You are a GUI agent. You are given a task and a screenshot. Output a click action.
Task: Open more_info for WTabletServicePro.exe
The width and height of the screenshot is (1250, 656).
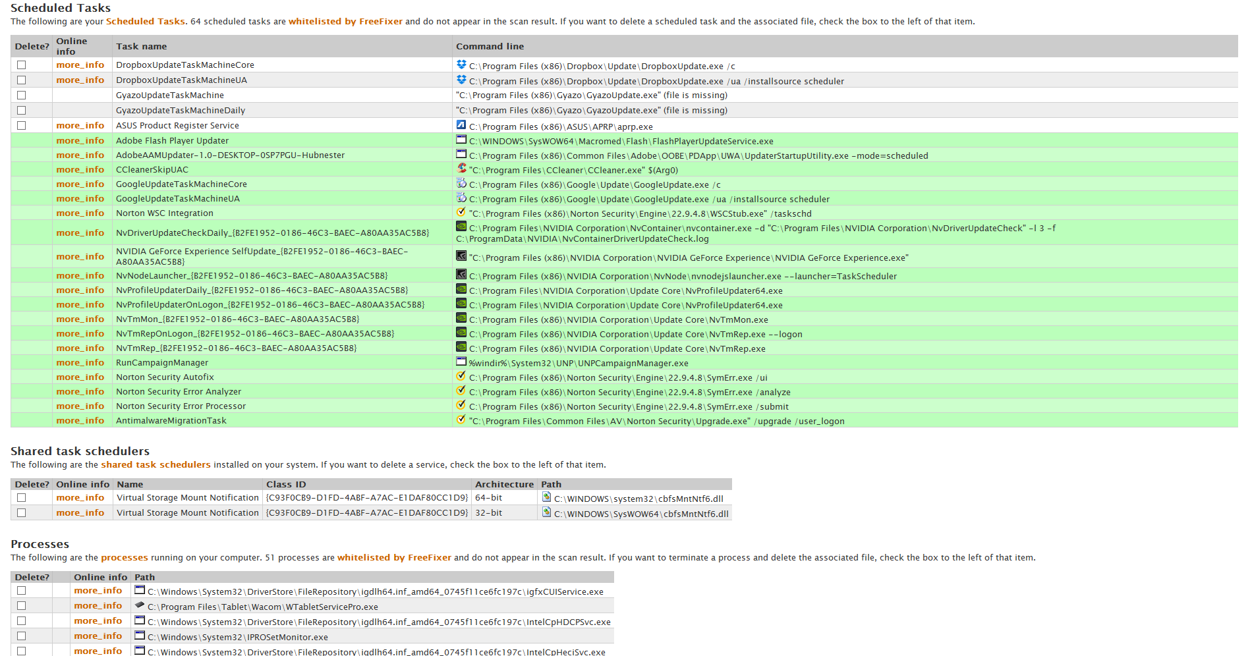tap(98, 605)
